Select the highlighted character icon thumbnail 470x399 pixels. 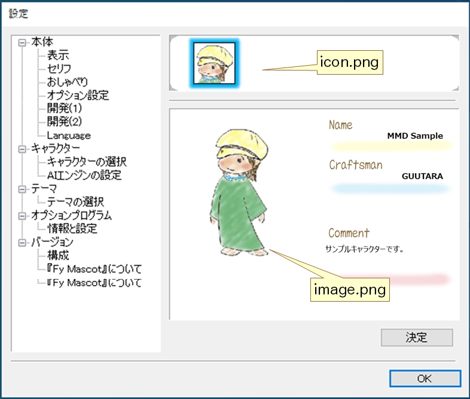tap(213, 63)
